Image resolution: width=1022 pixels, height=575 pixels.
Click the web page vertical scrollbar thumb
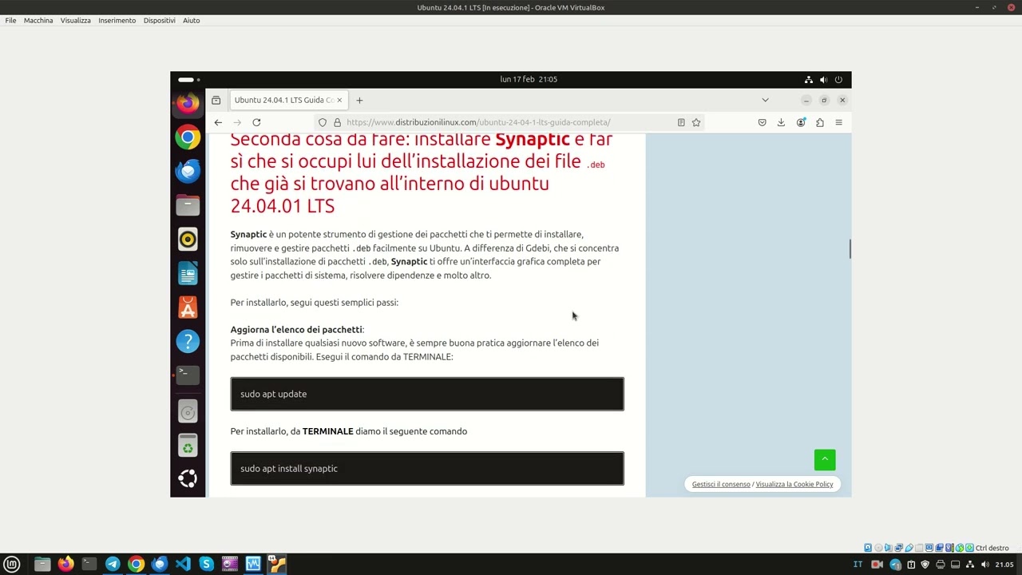point(850,248)
